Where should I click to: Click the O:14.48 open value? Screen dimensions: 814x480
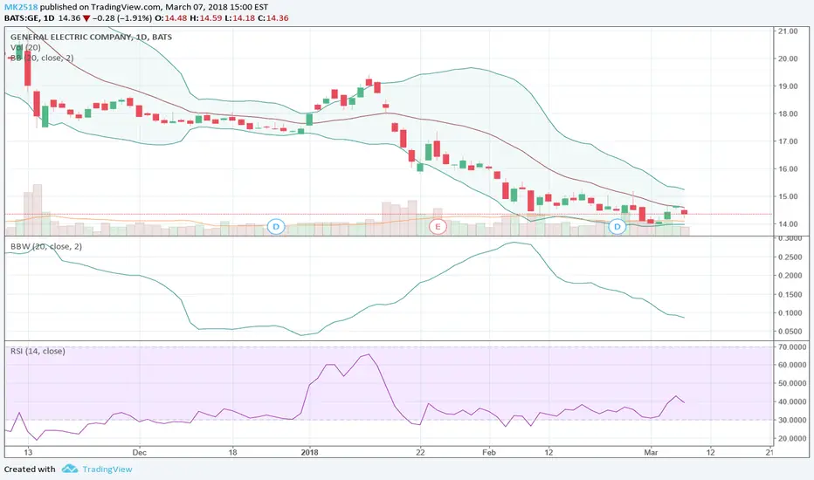pos(171,18)
